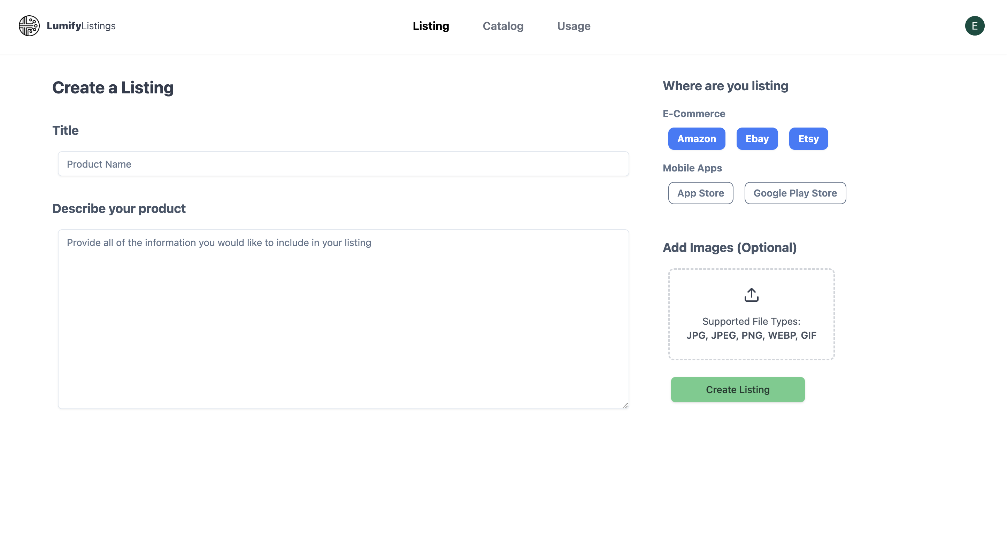Select the Google Play Store option
Viewport: 1007px width, 552px height.
[795, 193]
